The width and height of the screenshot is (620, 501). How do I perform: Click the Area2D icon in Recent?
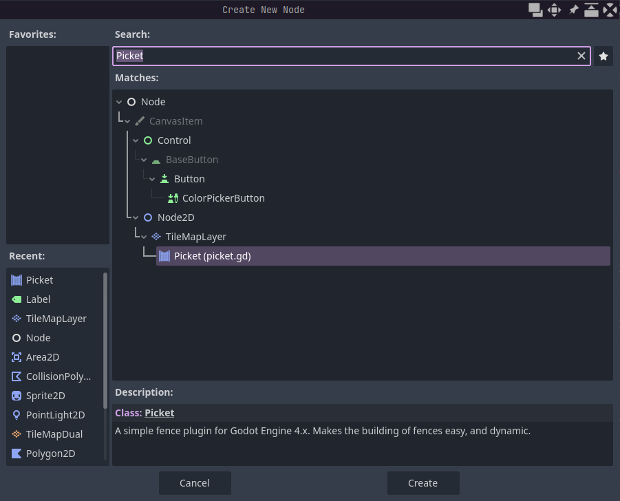pos(17,357)
